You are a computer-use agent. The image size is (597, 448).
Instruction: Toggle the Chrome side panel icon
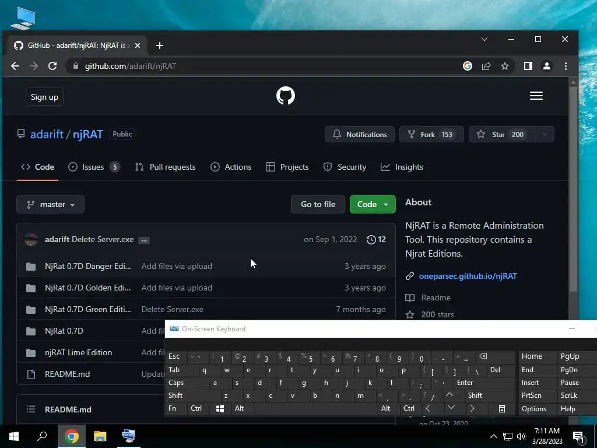[x=528, y=66]
